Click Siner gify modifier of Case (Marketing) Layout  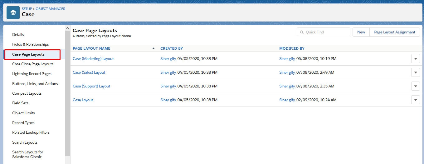tap(287, 59)
